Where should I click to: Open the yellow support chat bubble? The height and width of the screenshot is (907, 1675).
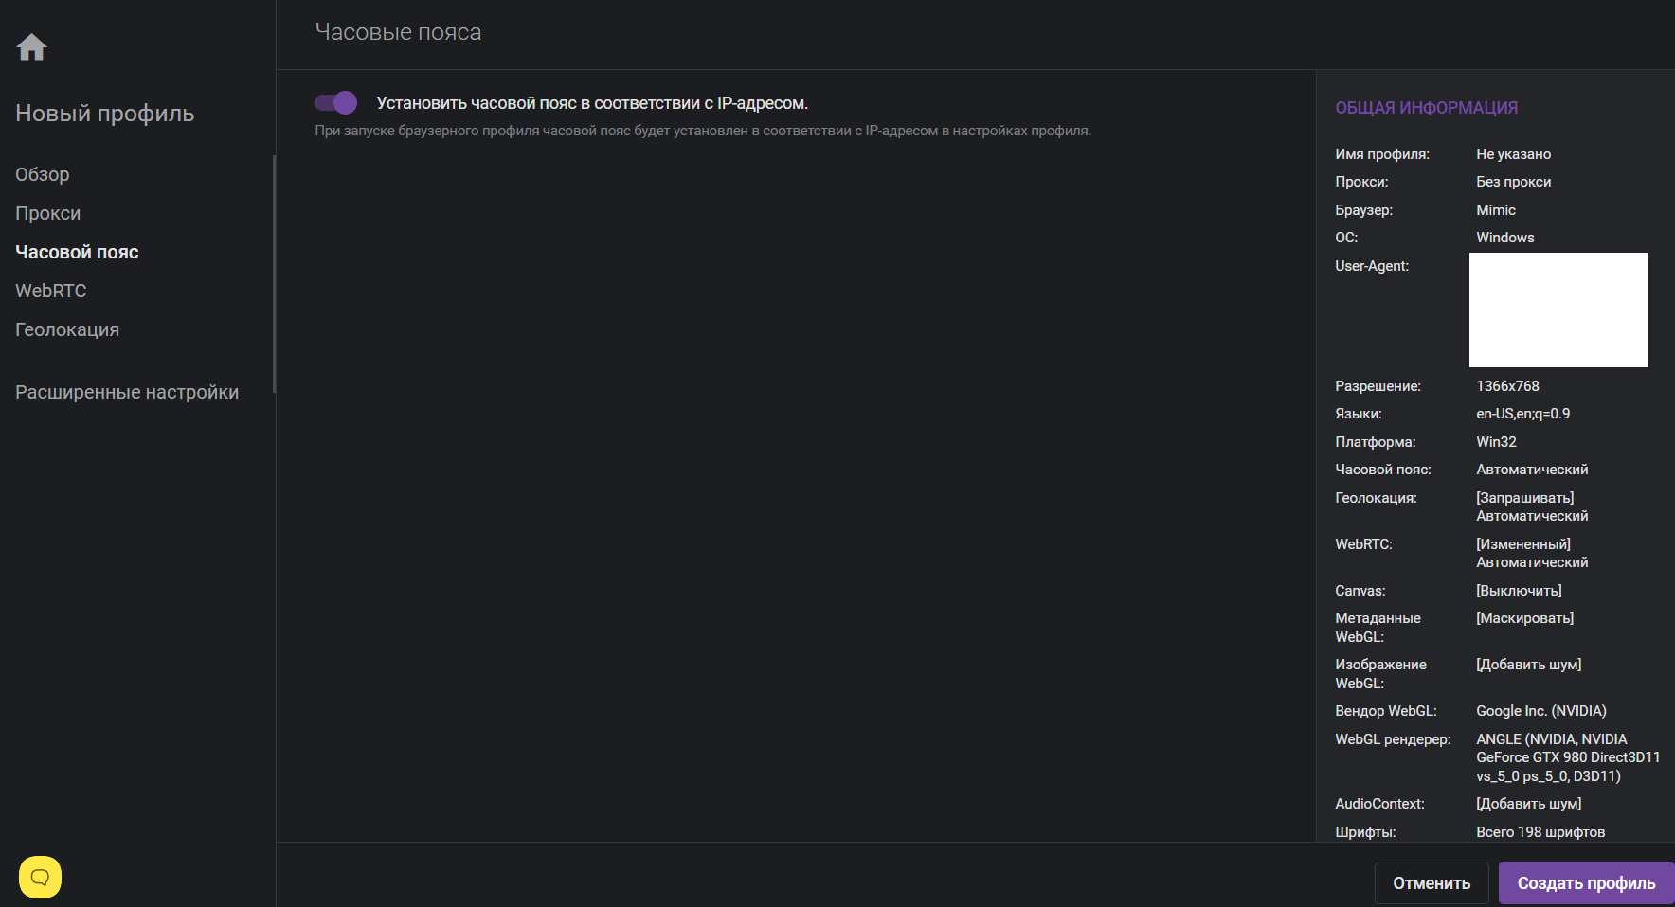pos(40,878)
